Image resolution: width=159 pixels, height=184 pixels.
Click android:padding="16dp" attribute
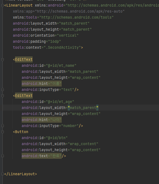(x=37, y=42)
